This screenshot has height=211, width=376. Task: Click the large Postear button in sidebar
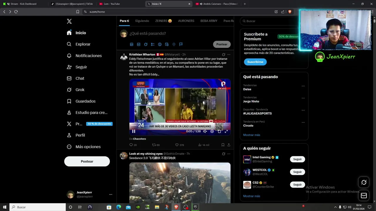(x=87, y=161)
